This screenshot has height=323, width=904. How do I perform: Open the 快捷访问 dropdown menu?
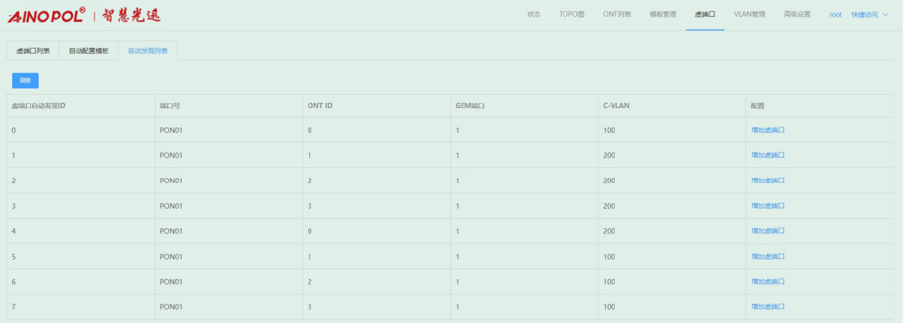(x=869, y=15)
